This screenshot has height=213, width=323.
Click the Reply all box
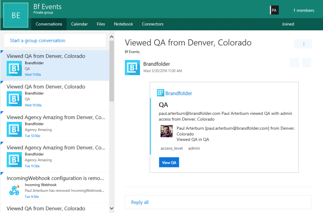(x=218, y=202)
